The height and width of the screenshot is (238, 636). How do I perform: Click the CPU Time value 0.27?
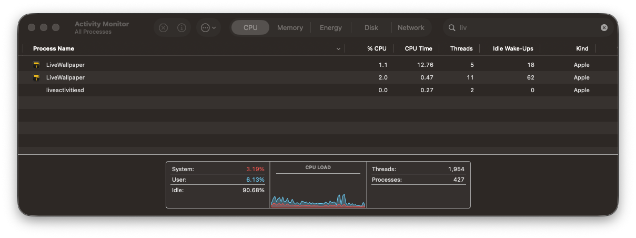point(427,90)
